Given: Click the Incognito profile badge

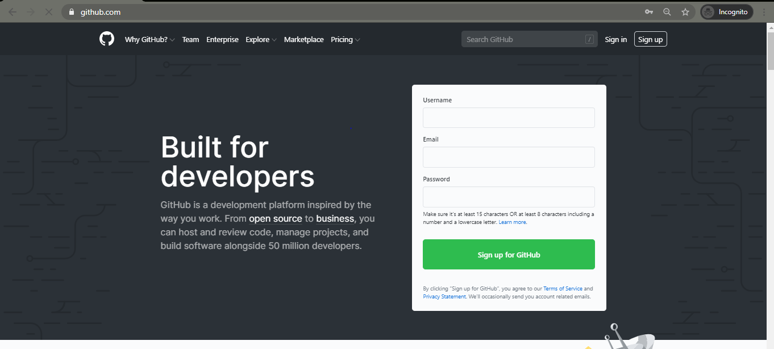Looking at the screenshot, I should click(x=727, y=12).
